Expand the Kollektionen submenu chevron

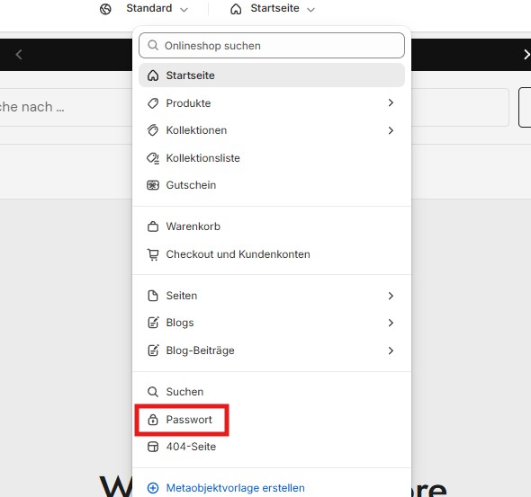391,130
